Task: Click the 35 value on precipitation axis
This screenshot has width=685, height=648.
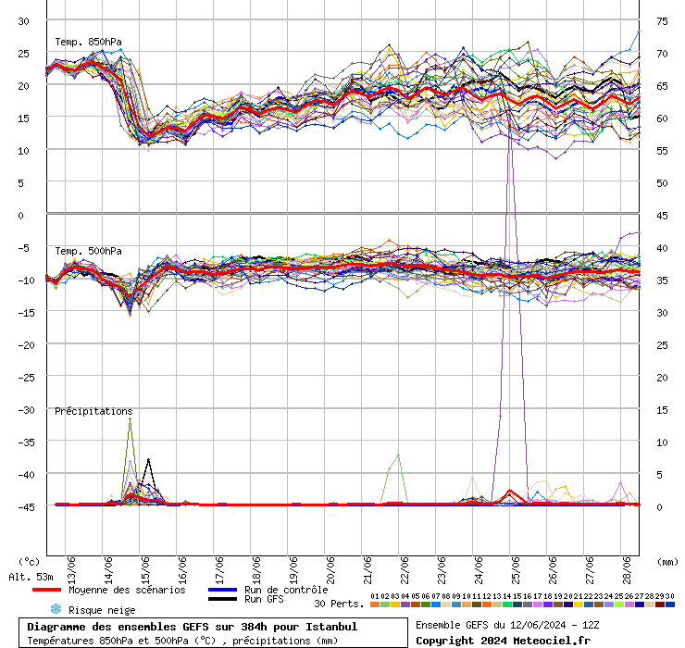Action: click(662, 280)
